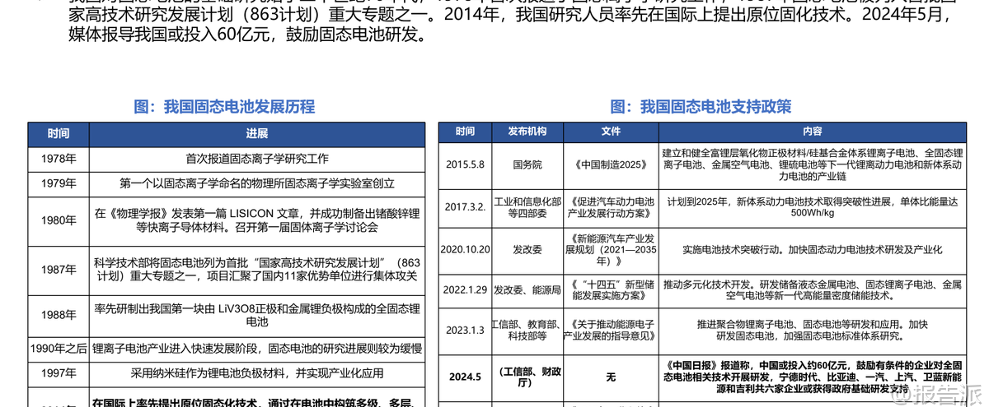Screen dimensions: 989x407
Task: Click the 1997年 date cell
Action: coord(59,373)
